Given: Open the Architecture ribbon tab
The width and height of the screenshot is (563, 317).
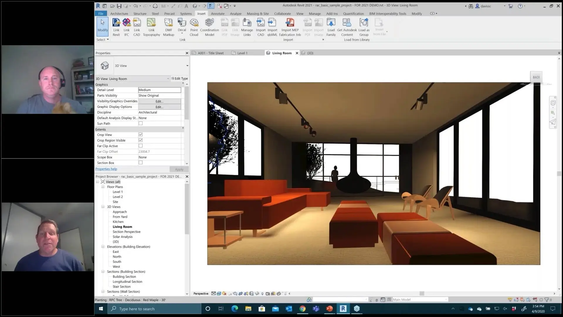Looking at the screenshot, I should [119, 13].
